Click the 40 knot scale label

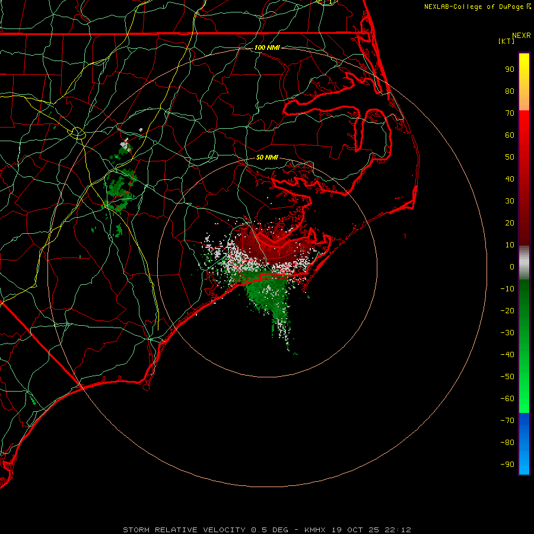[510, 179]
